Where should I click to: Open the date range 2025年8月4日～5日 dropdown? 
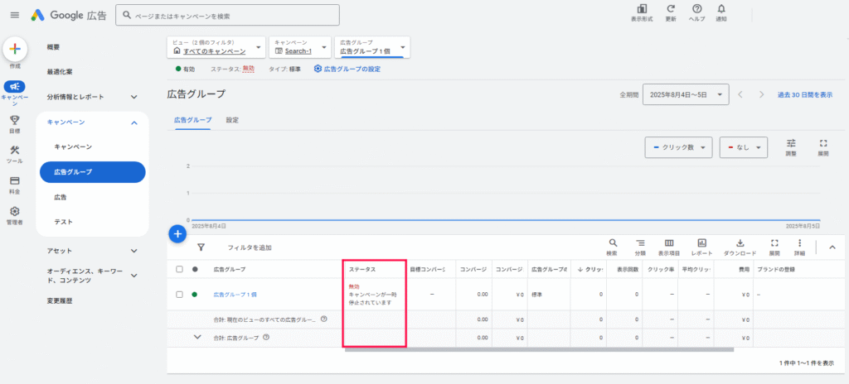click(x=686, y=94)
